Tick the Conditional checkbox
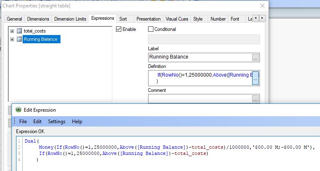 pos(151,29)
